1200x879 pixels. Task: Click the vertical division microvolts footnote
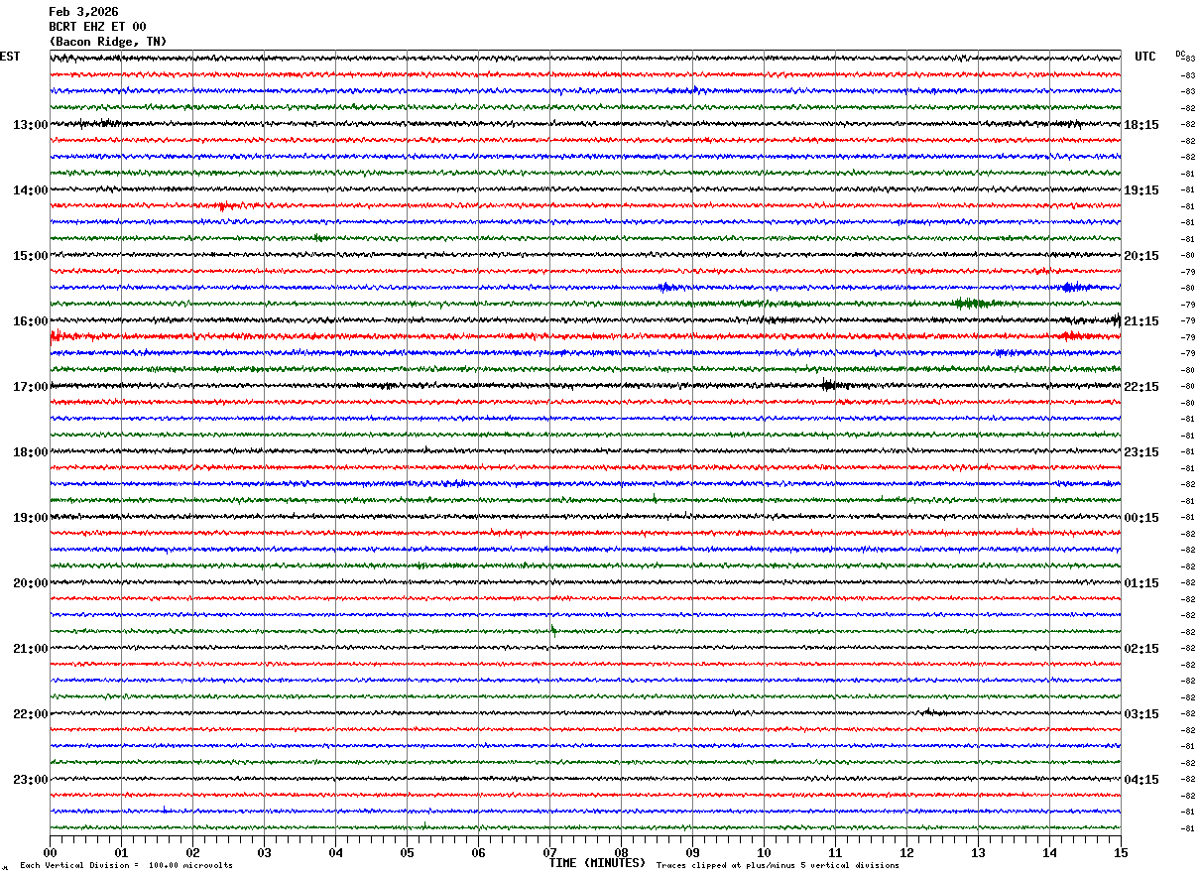[x=126, y=866]
